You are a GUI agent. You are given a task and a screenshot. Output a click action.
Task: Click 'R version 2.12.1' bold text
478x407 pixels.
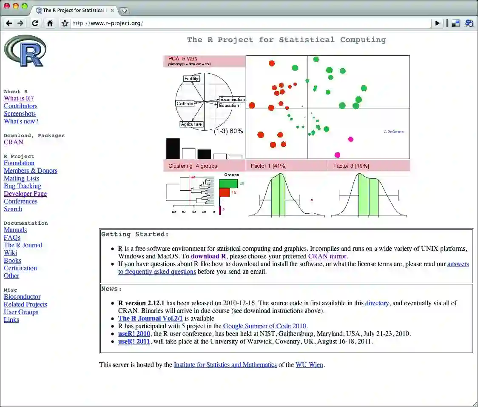pyautogui.click(x=141, y=303)
